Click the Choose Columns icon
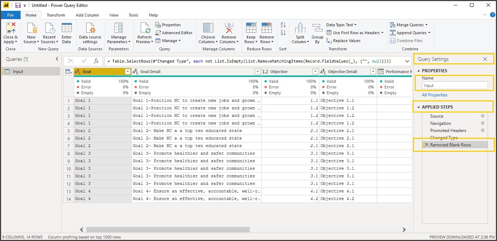This screenshot has width=497, height=241. [208, 28]
